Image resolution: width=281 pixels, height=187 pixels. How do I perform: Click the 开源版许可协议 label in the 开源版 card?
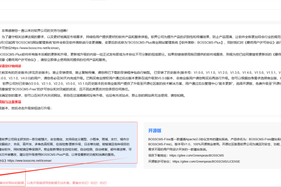(160, 162)
